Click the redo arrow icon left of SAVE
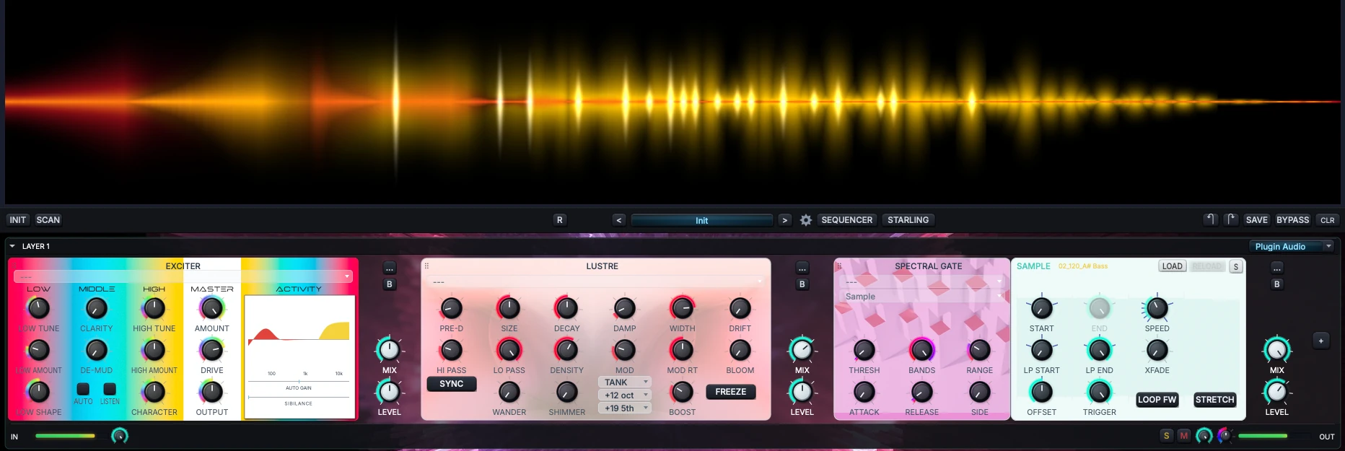Screen dimensions: 1345x451 click(1231, 219)
